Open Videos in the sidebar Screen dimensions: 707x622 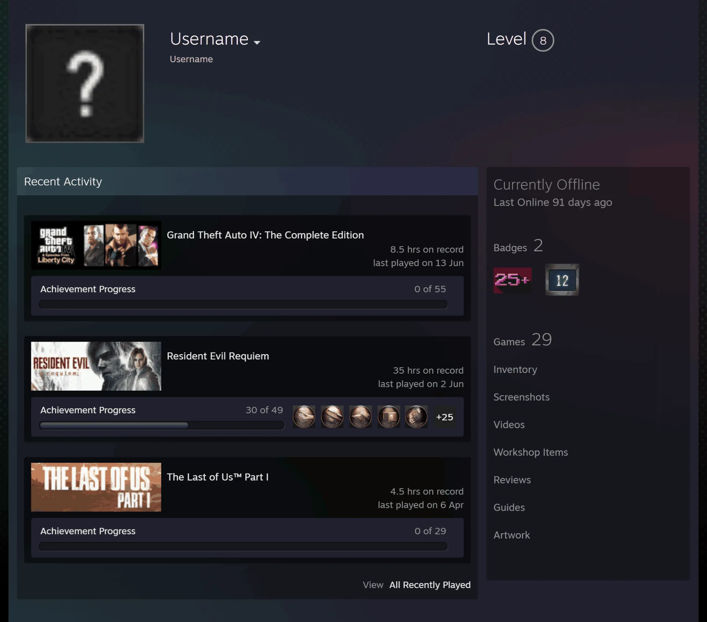tap(509, 424)
